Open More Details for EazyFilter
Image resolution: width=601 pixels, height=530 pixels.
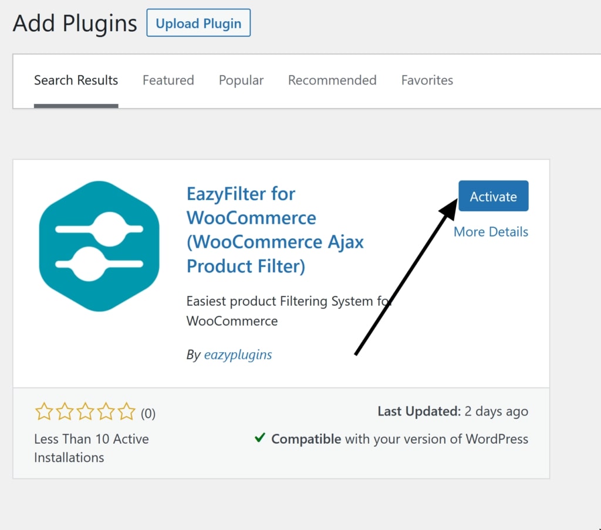(491, 232)
